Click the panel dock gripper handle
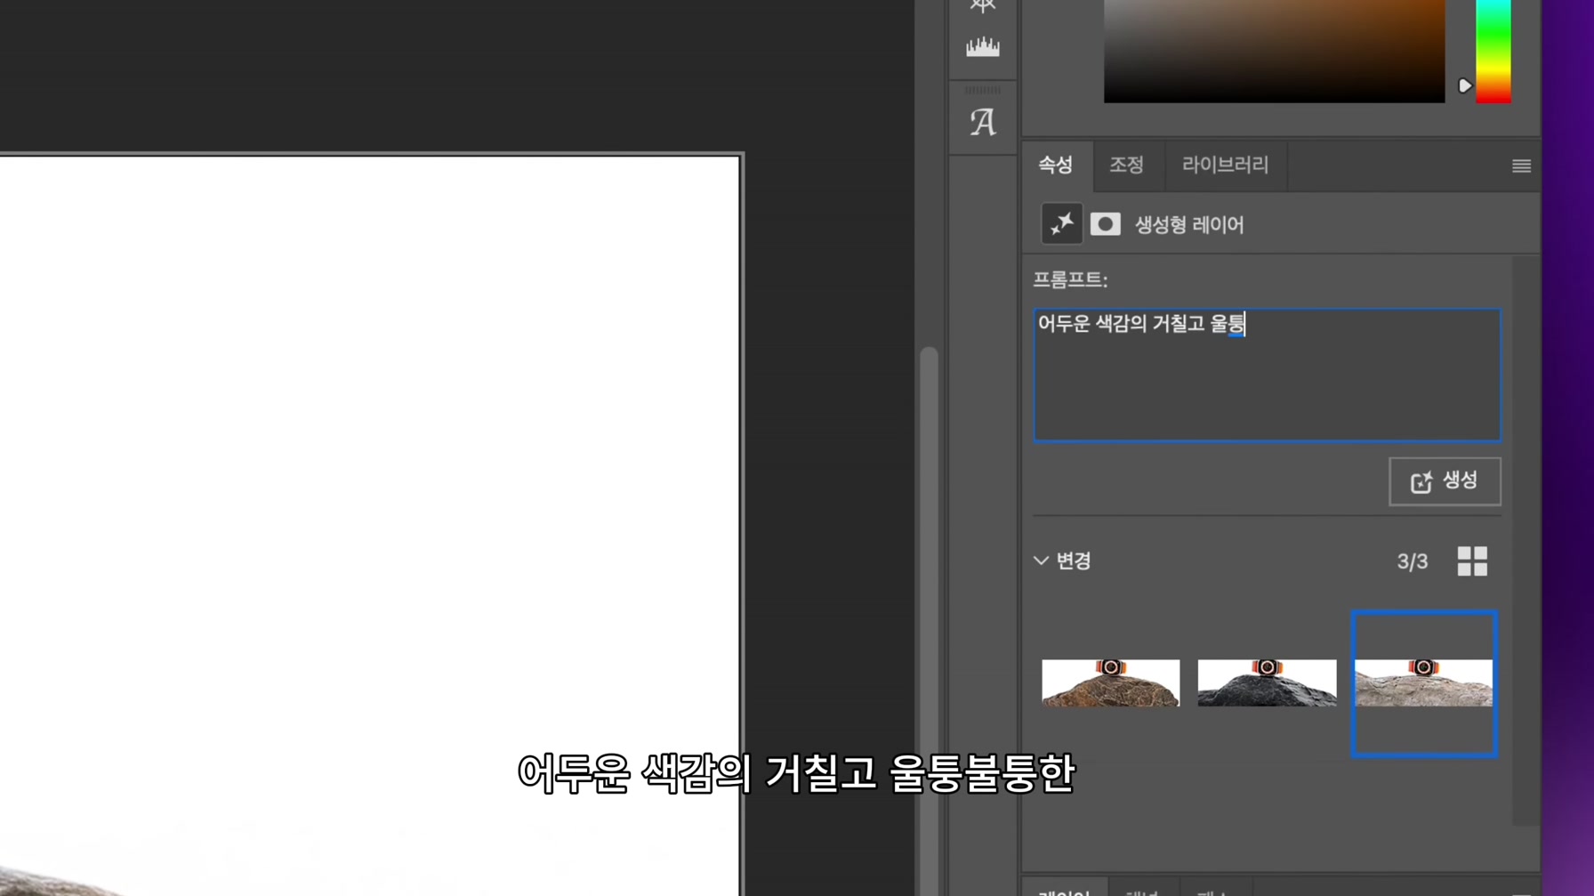 coord(983,90)
